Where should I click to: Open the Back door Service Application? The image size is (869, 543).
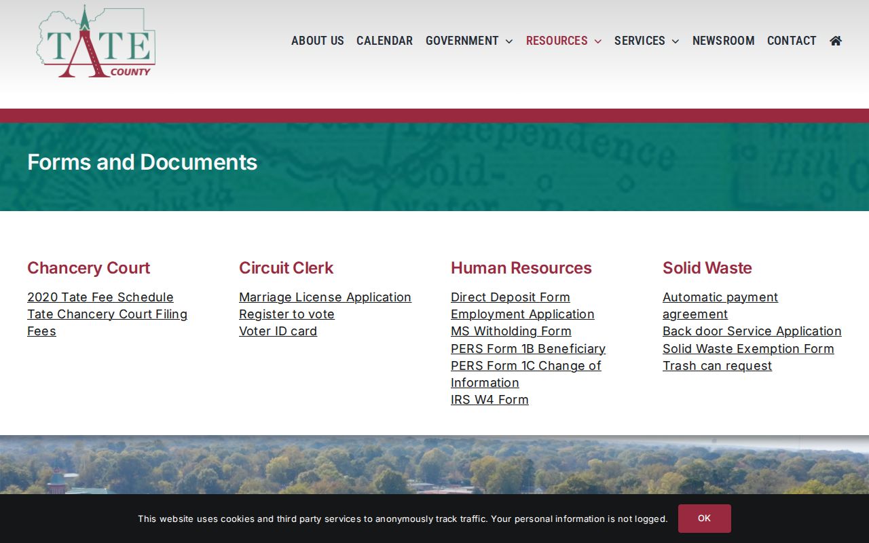click(x=752, y=331)
